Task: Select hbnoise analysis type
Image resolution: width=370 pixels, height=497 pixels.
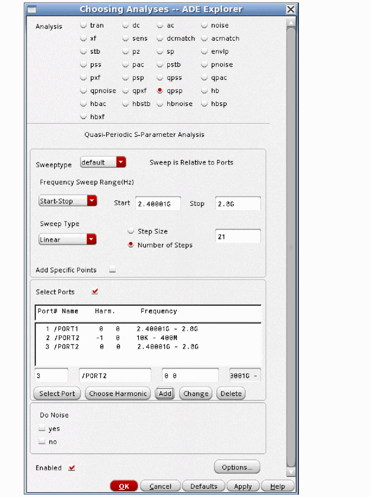Action: 160,104
